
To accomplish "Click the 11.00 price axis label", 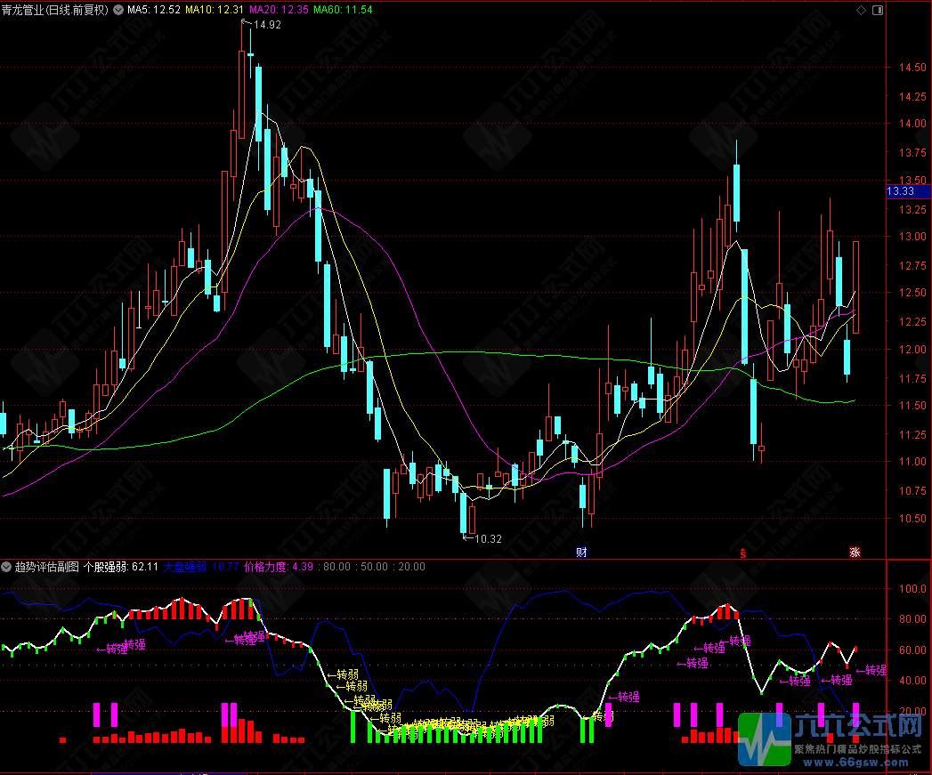I will click(x=912, y=462).
